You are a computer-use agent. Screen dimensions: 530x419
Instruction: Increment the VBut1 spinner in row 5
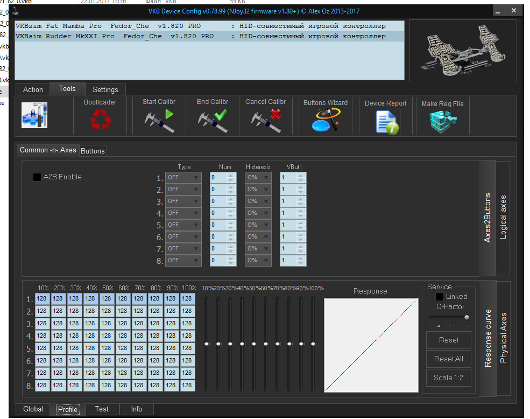(301, 223)
